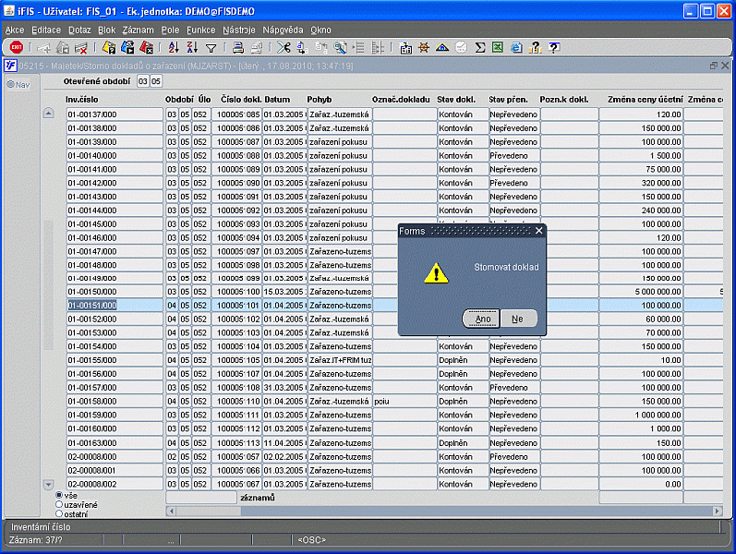Open the Blok menu

pyautogui.click(x=106, y=30)
